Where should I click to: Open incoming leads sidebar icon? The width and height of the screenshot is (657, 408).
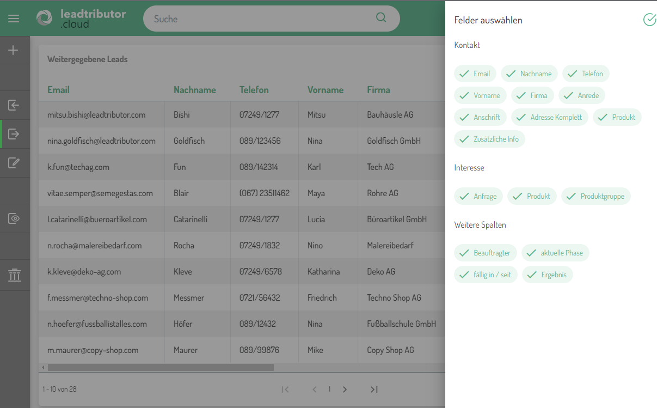14,105
